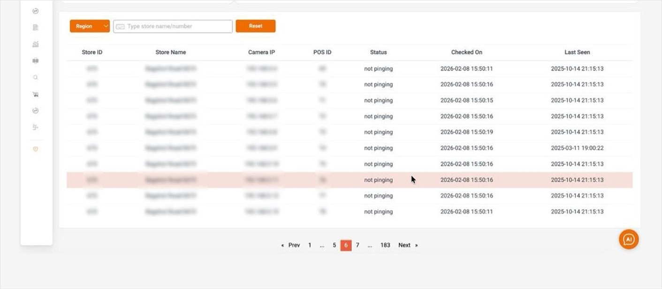Click the topmost circular sidebar icon
662x289 pixels.
click(36, 11)
